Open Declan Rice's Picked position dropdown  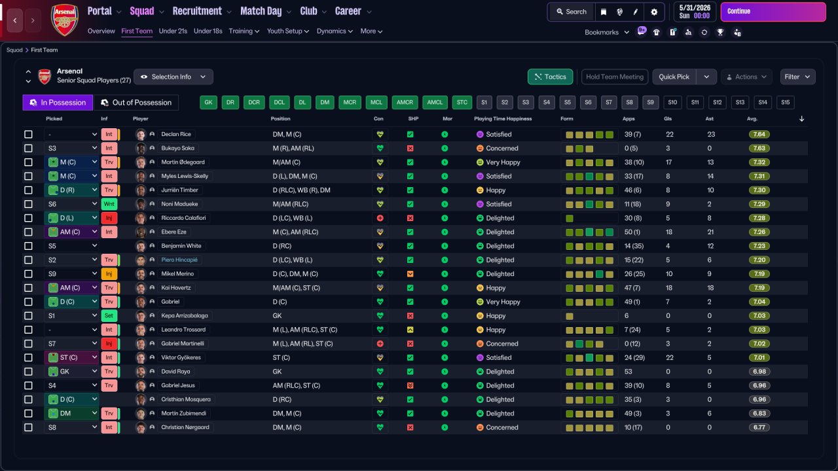tap(71, 134)
